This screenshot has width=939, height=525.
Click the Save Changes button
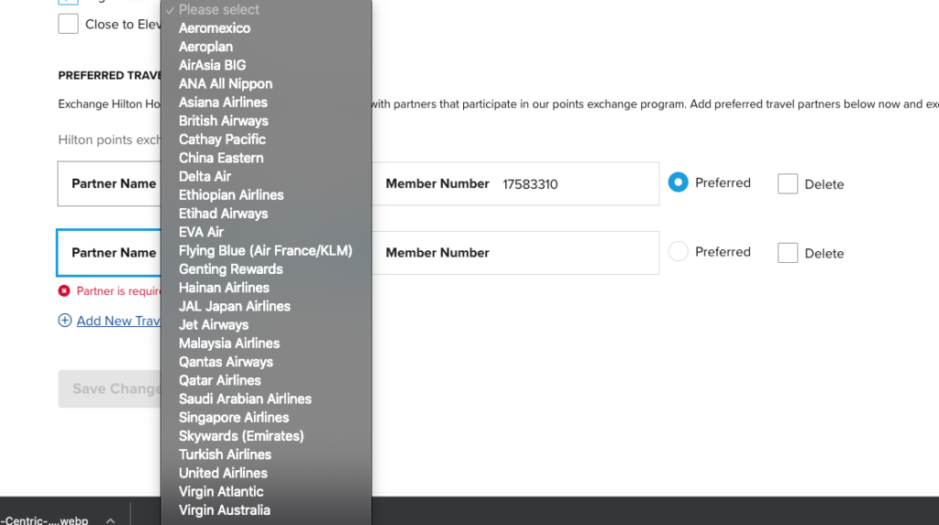110,389
